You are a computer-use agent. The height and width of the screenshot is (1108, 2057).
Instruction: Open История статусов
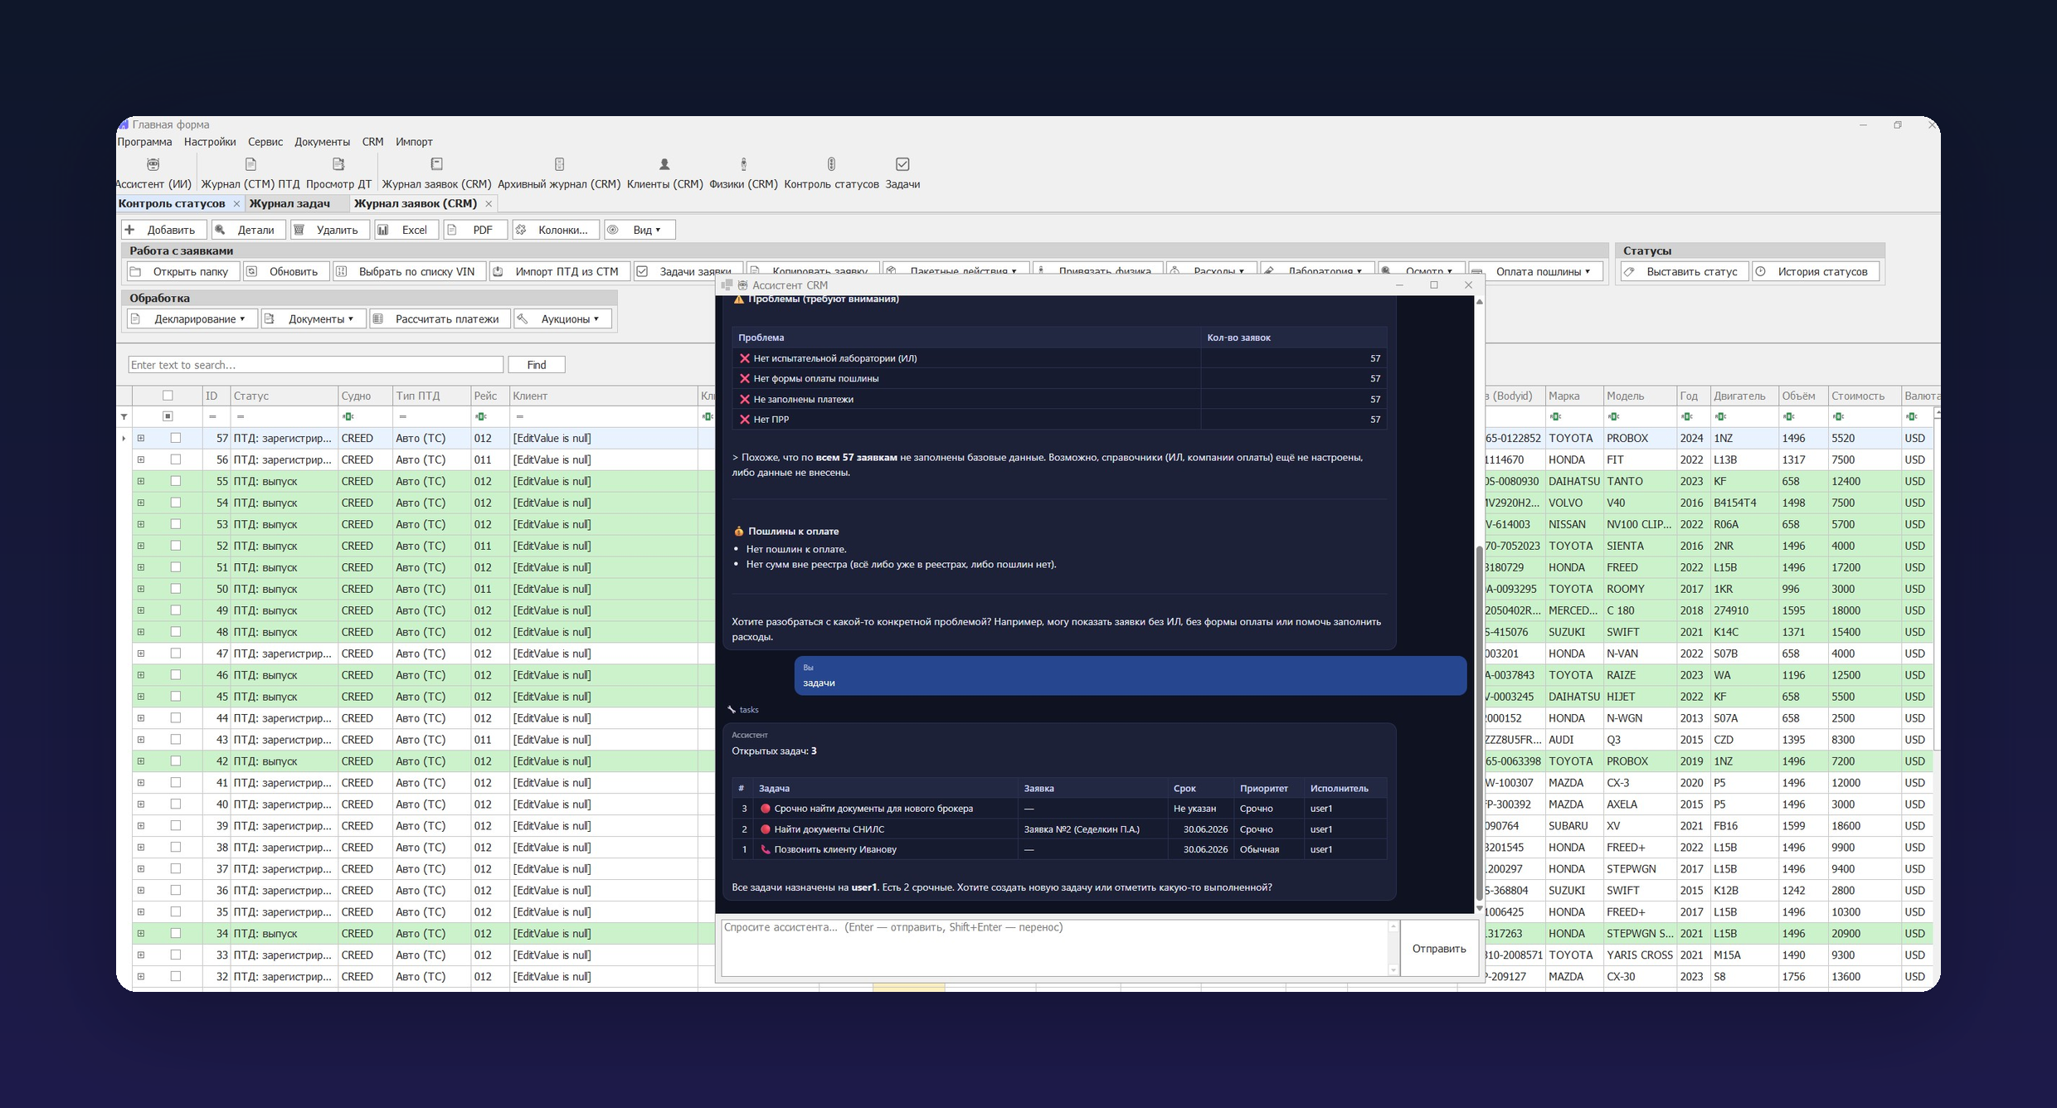pyautogui.click(x=1816, y=271)
